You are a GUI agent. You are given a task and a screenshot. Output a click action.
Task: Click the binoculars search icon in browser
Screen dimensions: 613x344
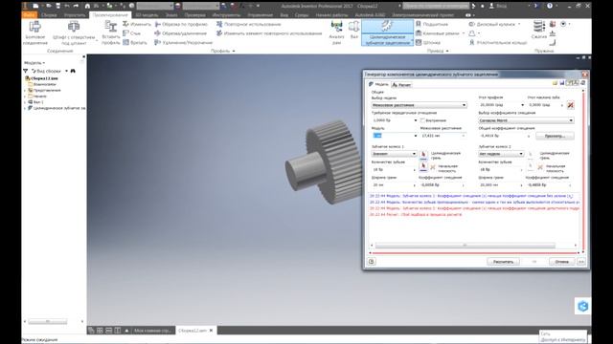(x=73, y=71)
